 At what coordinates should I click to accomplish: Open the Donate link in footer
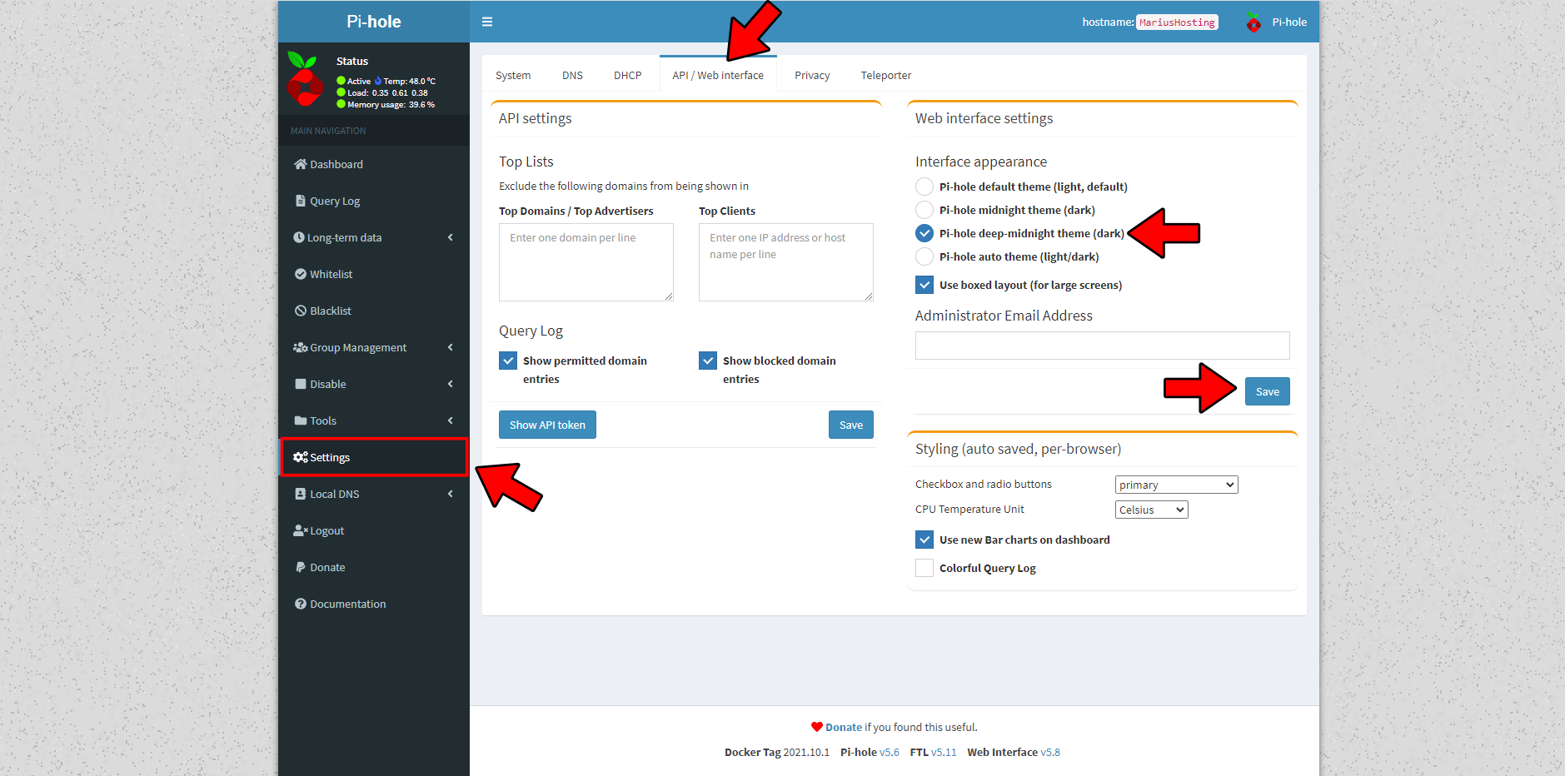click(844, 727)
